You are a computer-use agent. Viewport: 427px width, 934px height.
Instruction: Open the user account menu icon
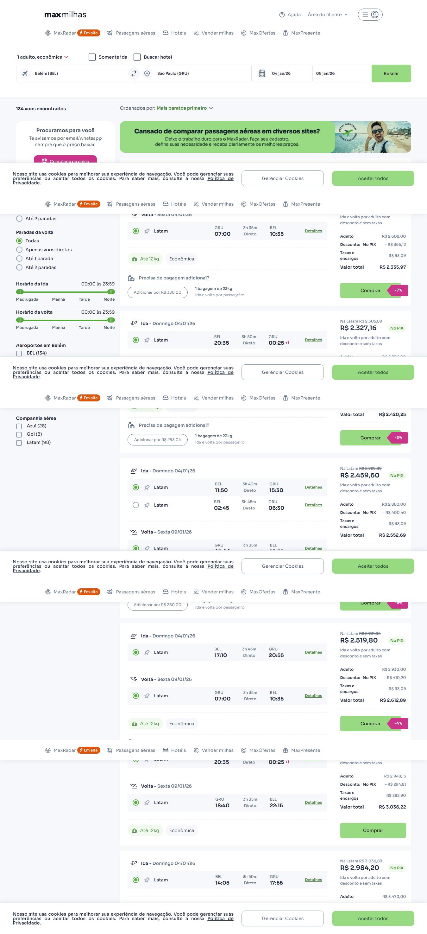click(375, 15)
